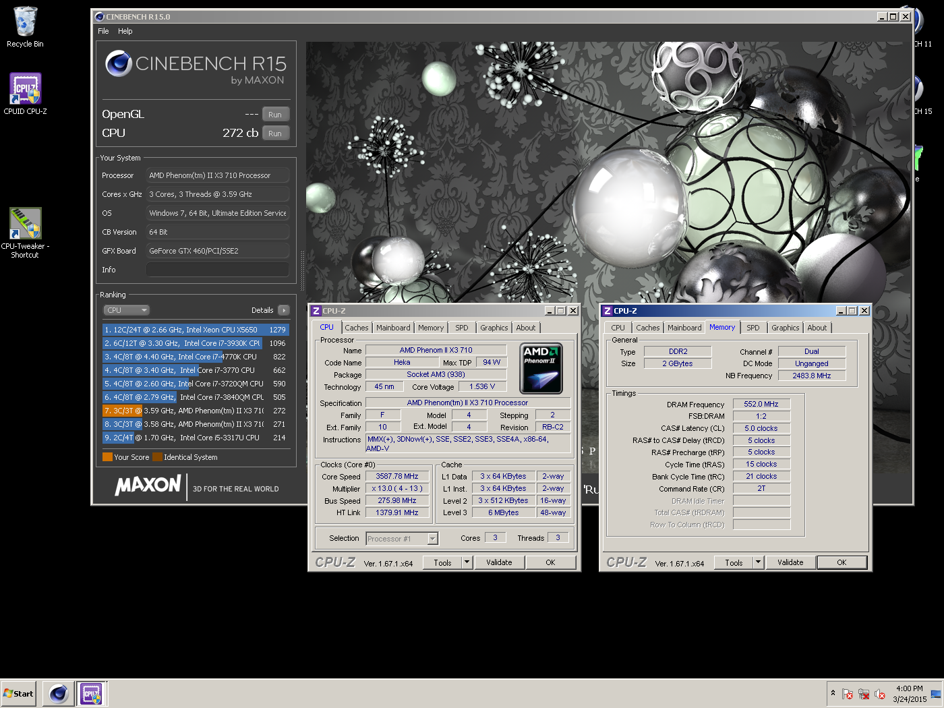Click OK in CPU-Z Memory window
This screenshot has width=944, height=708.
[842, 562]
